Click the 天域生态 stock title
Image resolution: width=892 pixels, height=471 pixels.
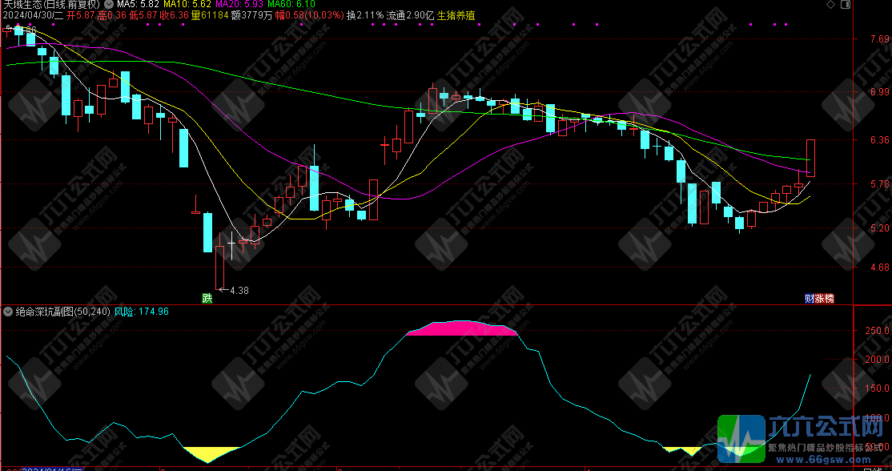tap(22, 4)
